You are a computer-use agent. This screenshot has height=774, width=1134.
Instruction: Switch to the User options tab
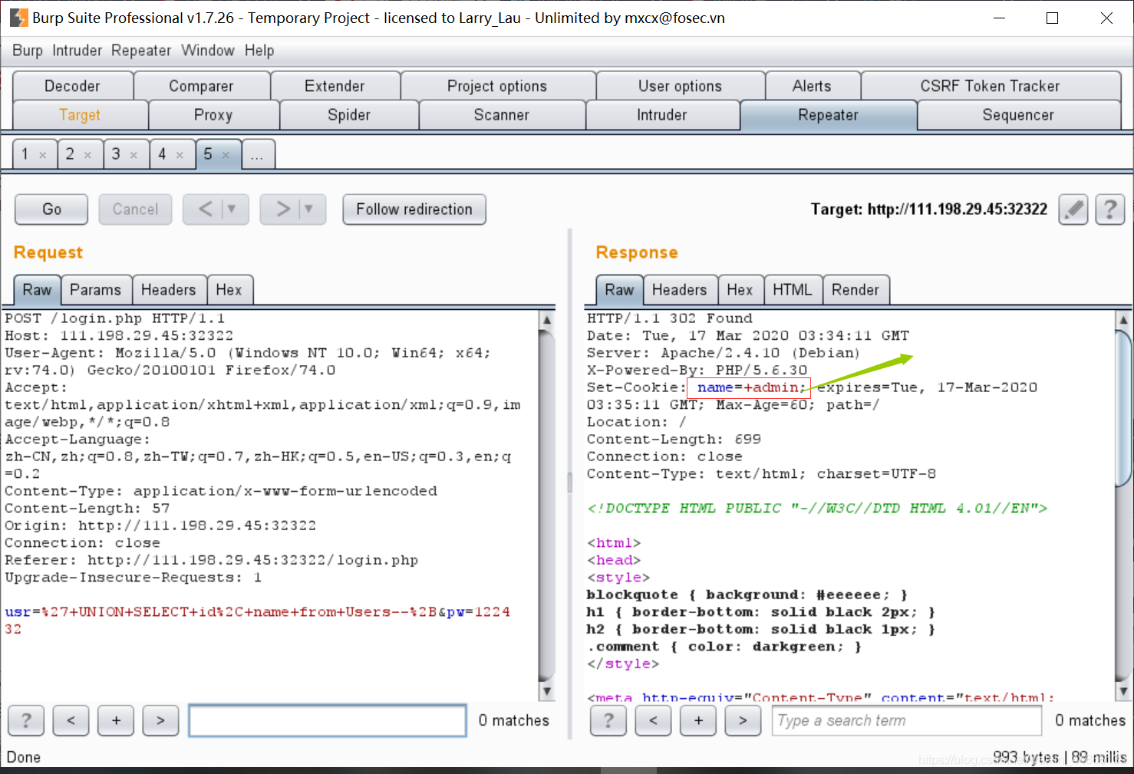[681, 86]
